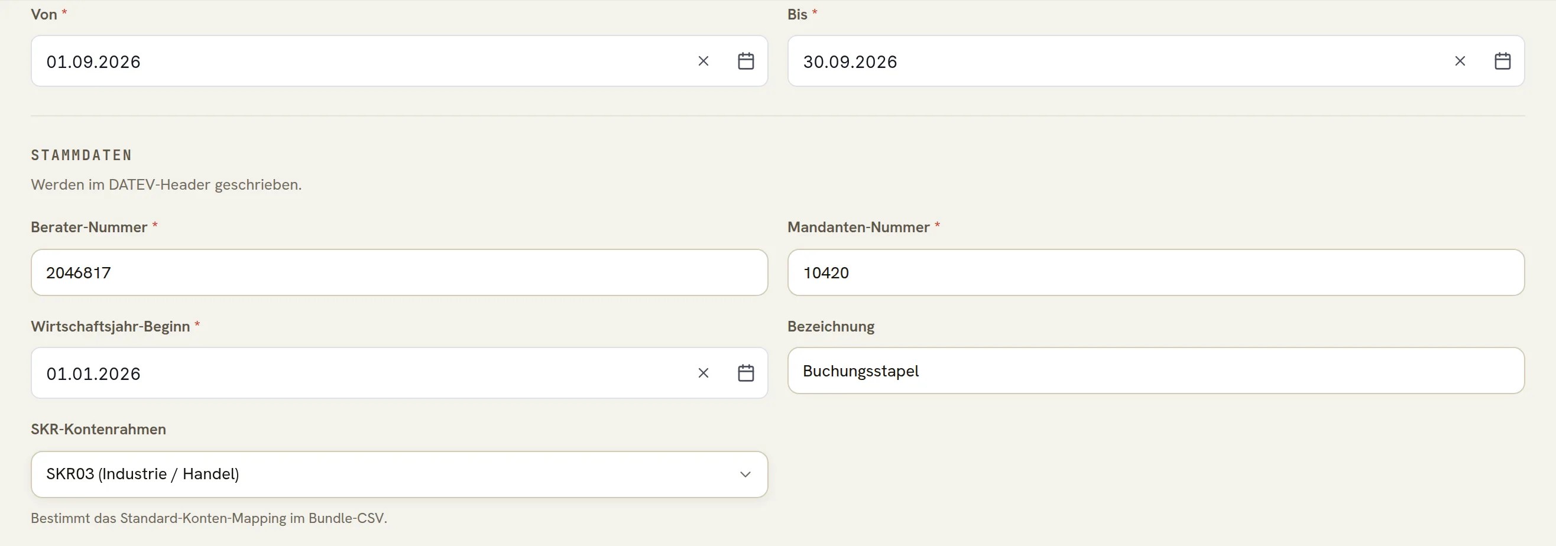
Task: Select the STAMMDATEN section heading
Action: tap(82, 155)
